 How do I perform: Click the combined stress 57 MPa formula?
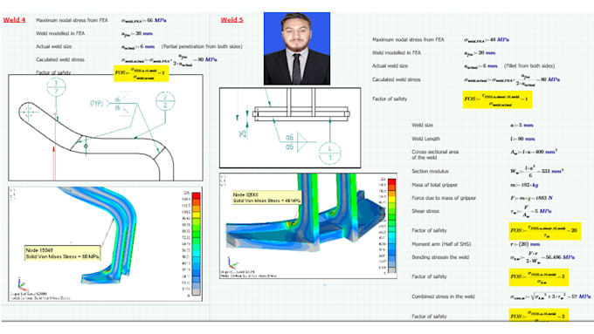(x=550, y=297)
